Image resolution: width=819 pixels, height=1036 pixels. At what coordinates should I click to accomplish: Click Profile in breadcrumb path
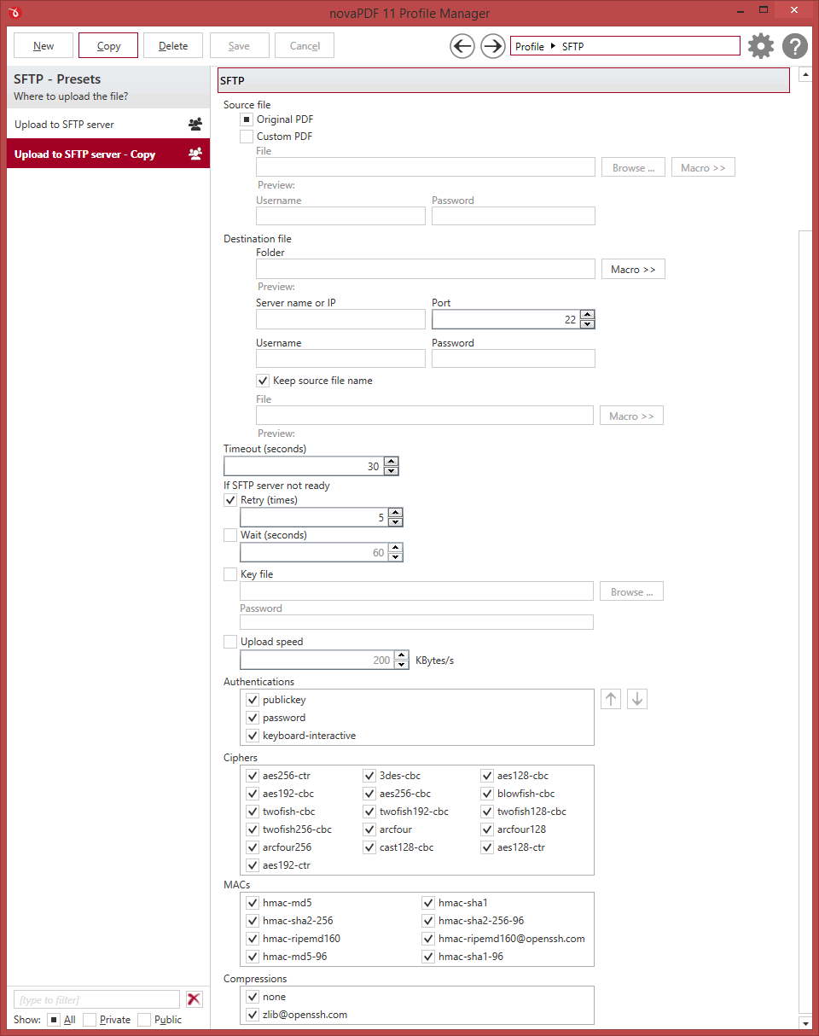(530, 46)
